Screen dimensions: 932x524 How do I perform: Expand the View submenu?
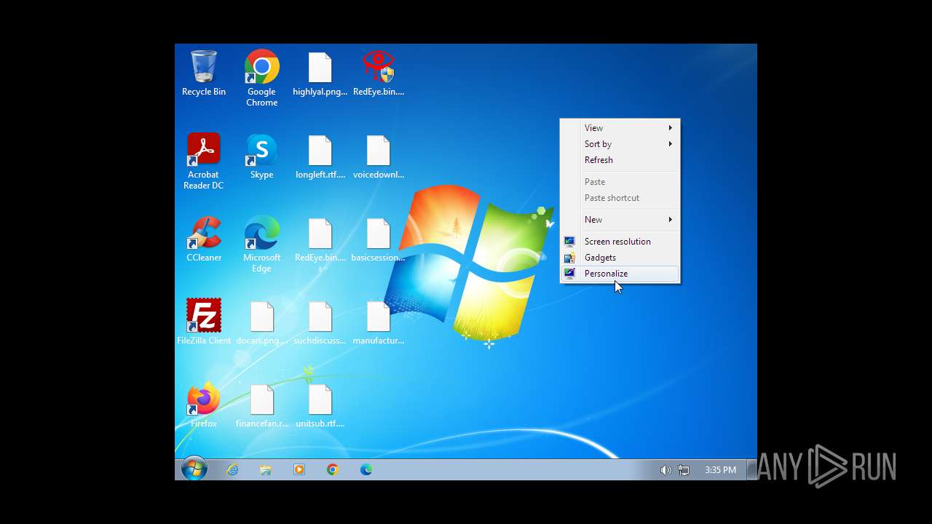pyautogui.click(x=620, y=128)
